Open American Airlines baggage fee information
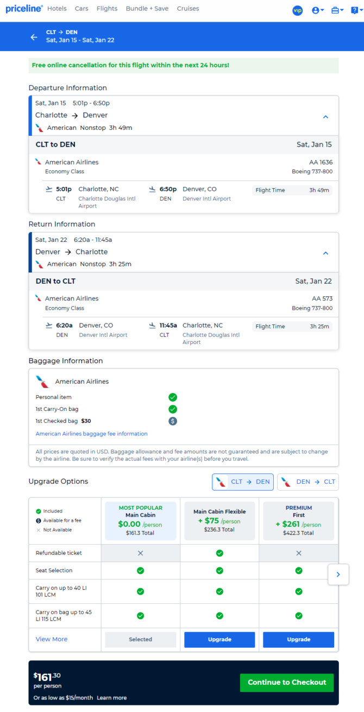The height and width of the screenshot is (712, 364). 91,434
